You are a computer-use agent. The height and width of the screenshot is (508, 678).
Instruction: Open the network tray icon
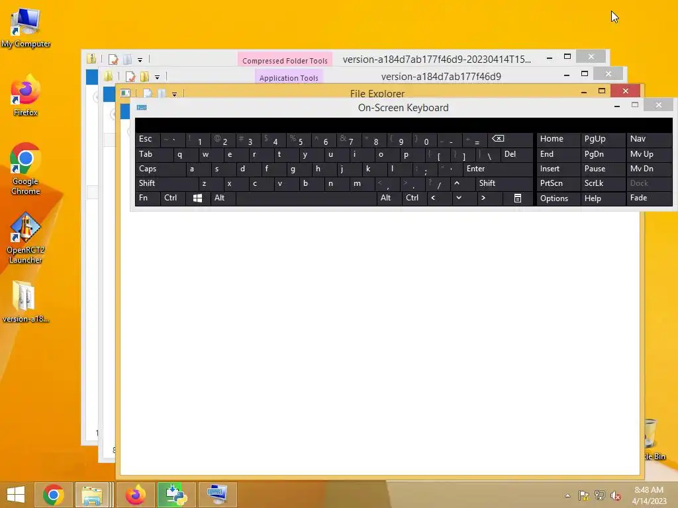600,495
